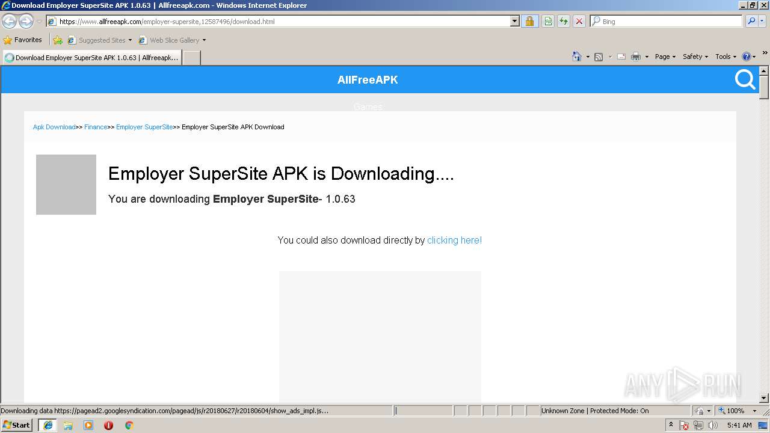
Task: Click the volume speaker tray icon
Action: [713, 425]
